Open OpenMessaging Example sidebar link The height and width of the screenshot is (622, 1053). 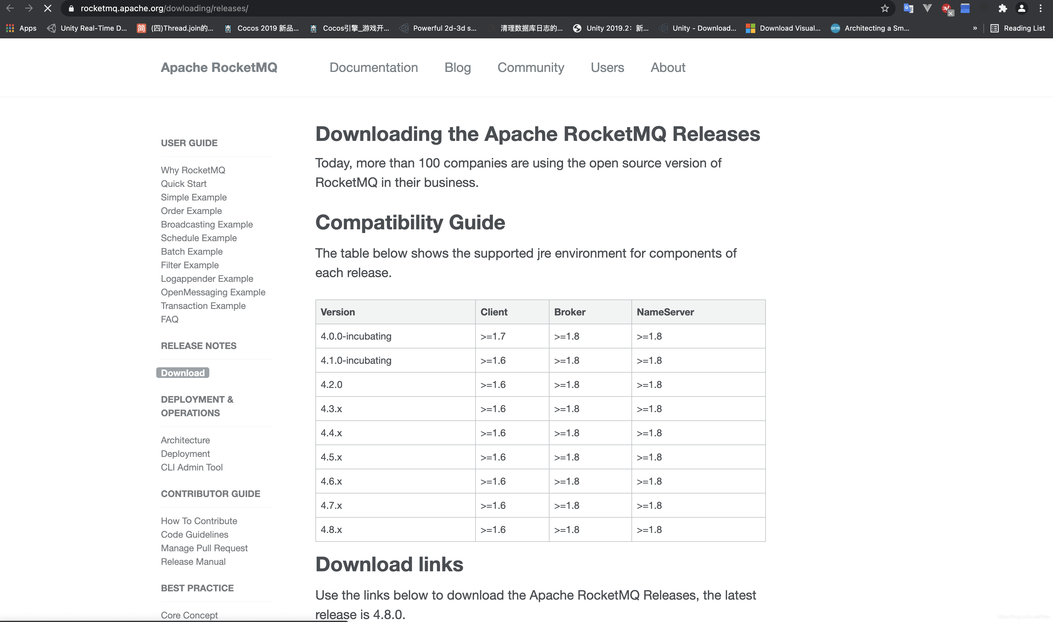click(x=213, y=292)
